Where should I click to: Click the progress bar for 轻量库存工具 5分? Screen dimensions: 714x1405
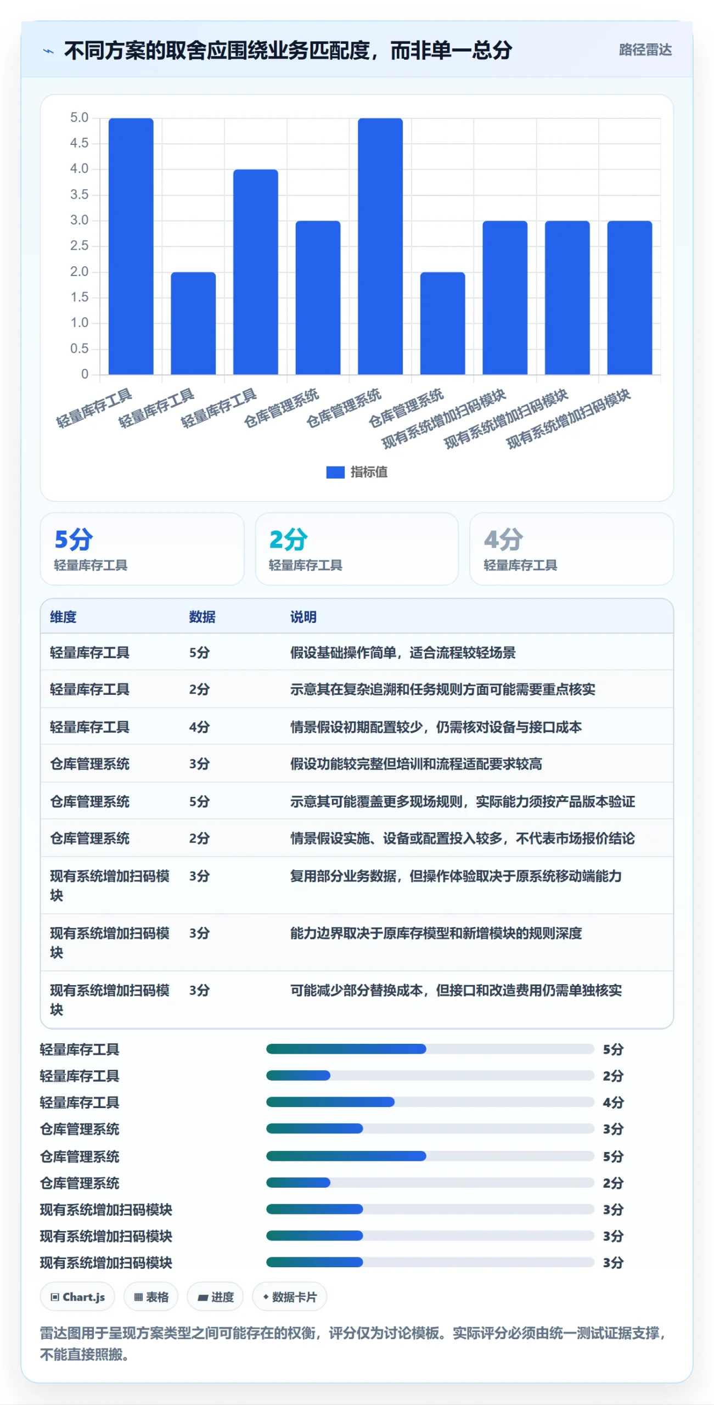tap(430, 1049)
